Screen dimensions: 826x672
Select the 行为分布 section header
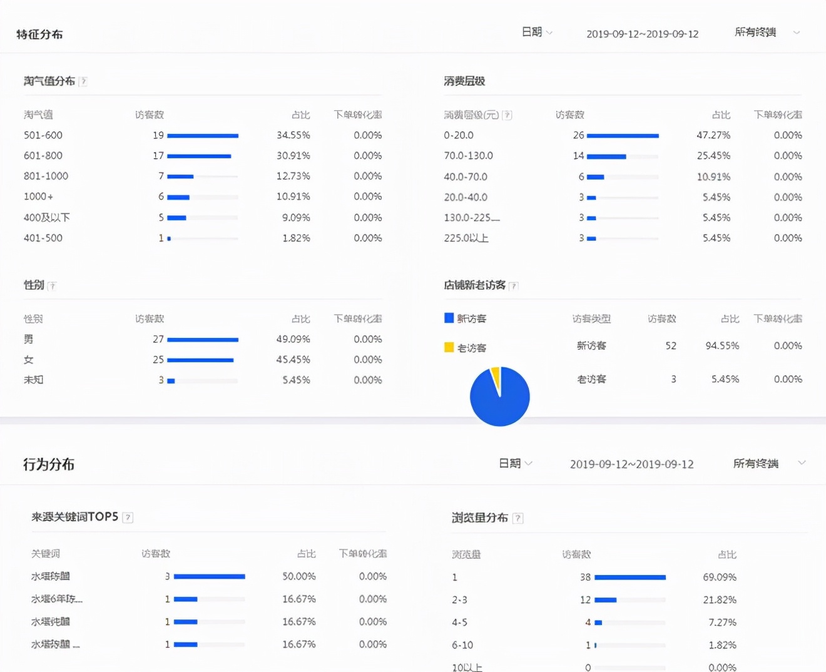click(x=49, y=465)
